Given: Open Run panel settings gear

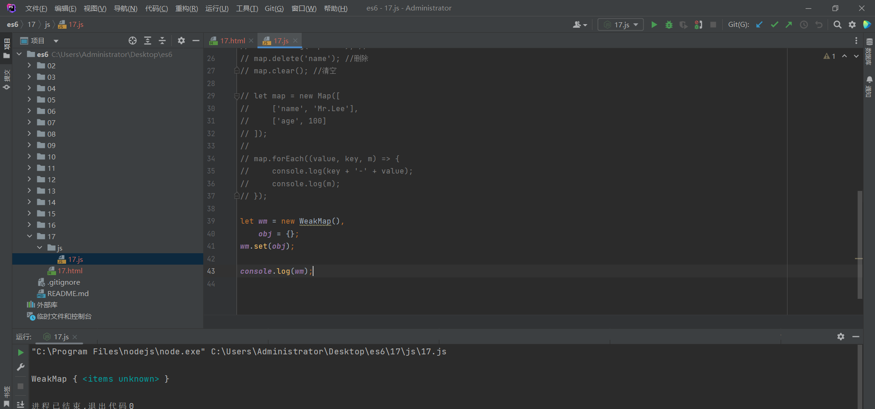Looking at the screenshot, I should pyautogui.click(x=841, y=337).
